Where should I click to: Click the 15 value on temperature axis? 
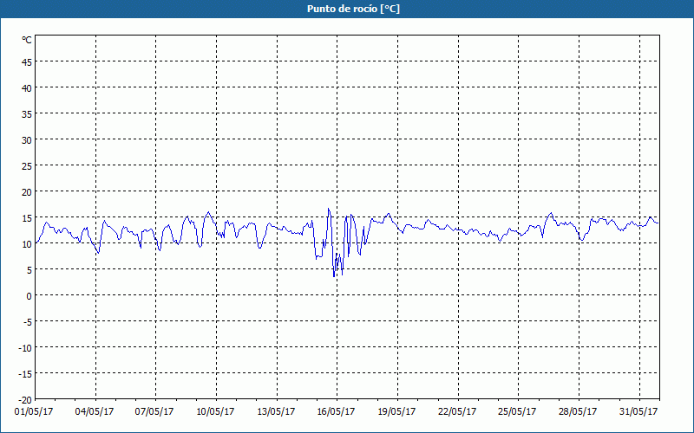coord(27,218)
